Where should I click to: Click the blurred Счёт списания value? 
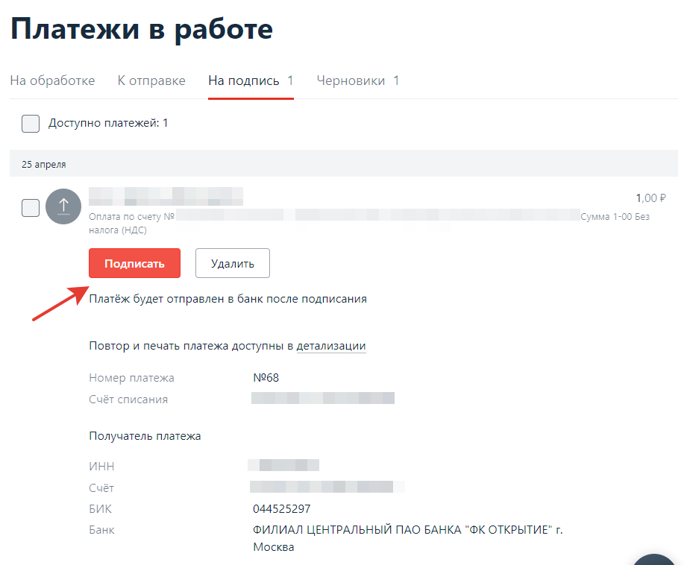[322, 399]
